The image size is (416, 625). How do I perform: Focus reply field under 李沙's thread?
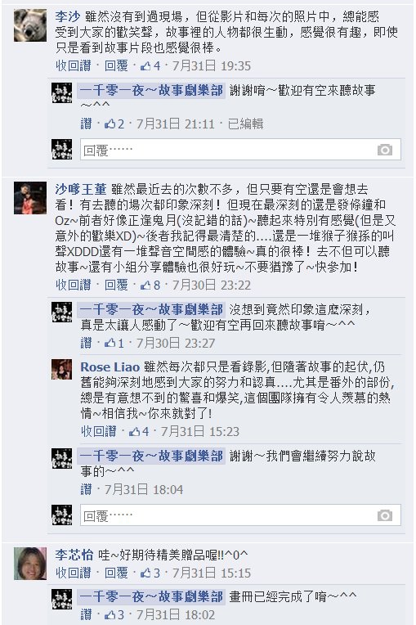pyautogui.click(x=240, y=150)
